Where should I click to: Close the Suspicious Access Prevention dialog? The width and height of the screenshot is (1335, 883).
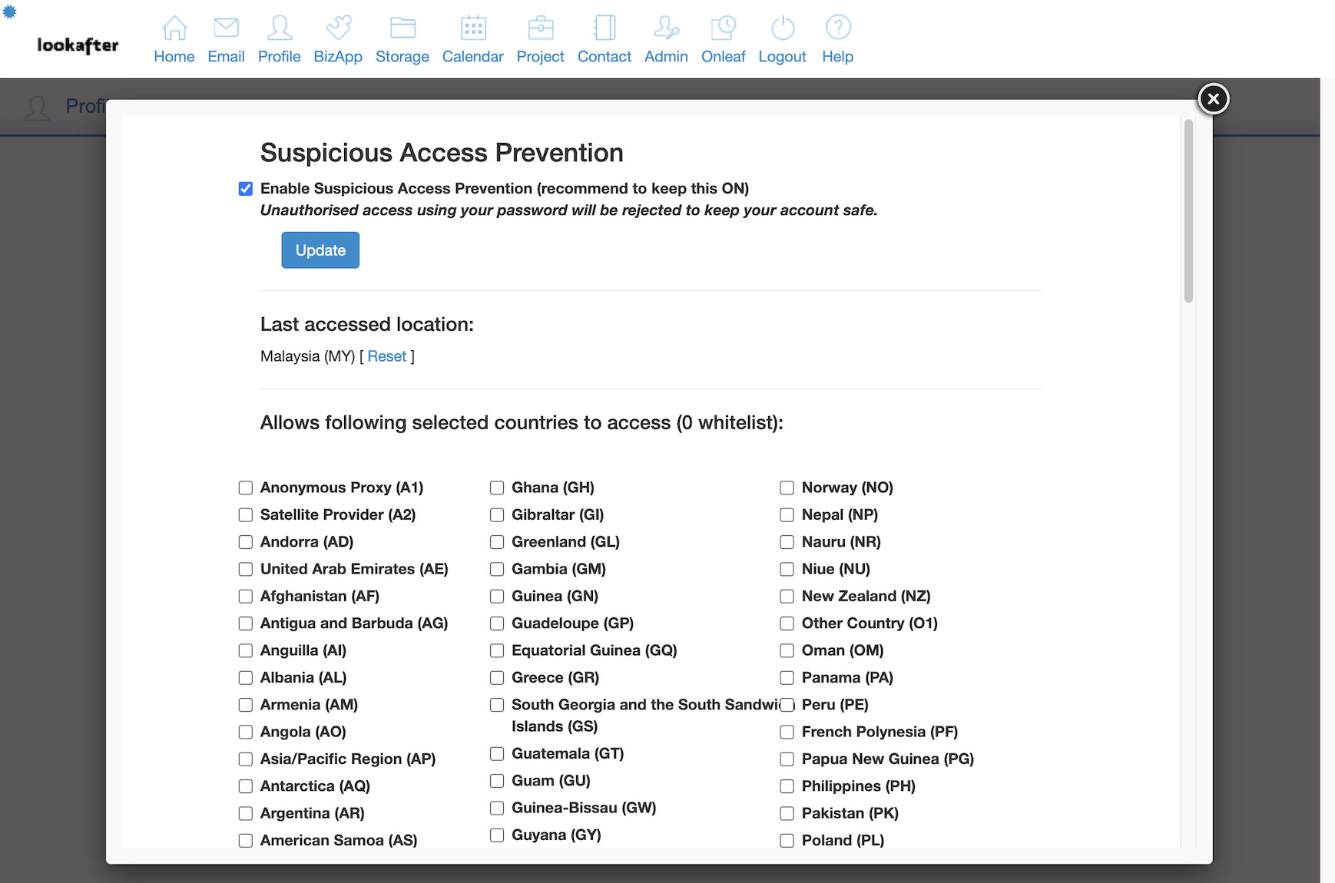click(x=1214, y=99)
